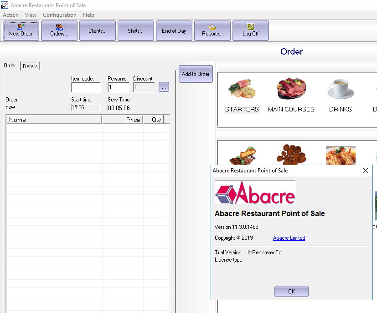
Task: Switch to the Details tab
Action: point(31,66)
